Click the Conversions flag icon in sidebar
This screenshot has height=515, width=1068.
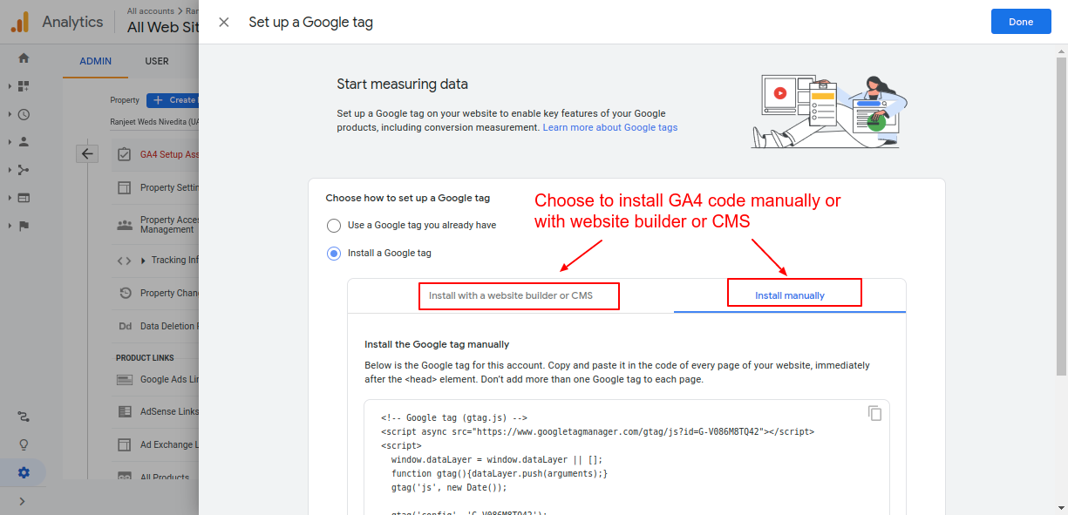24,225
